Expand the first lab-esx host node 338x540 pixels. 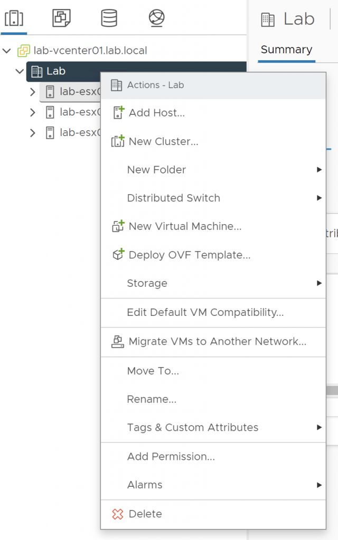pos(32,92)
